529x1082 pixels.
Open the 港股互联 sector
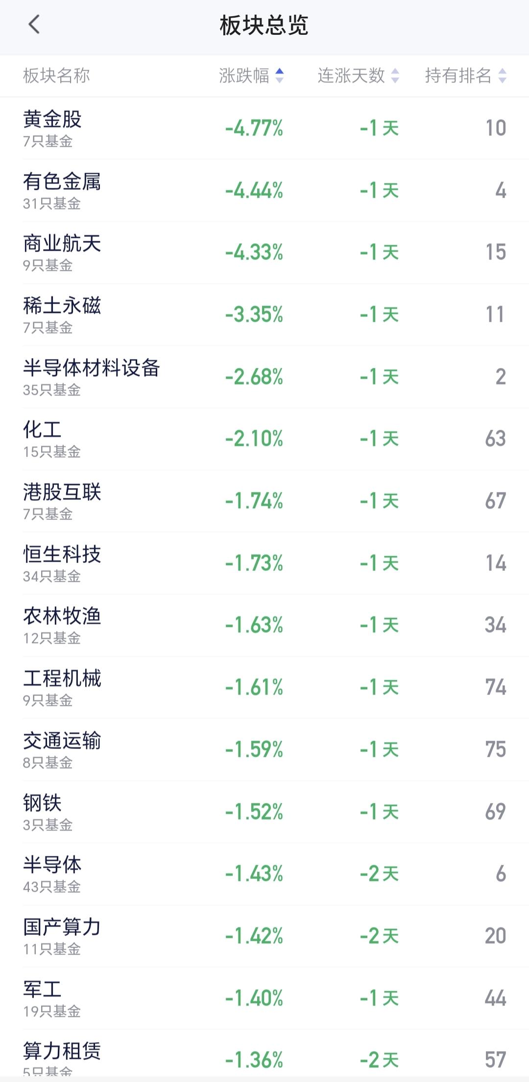click(x=264, y=501)
